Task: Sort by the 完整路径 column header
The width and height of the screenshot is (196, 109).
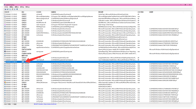Action: pyautogui.click(x=53, y=12)
